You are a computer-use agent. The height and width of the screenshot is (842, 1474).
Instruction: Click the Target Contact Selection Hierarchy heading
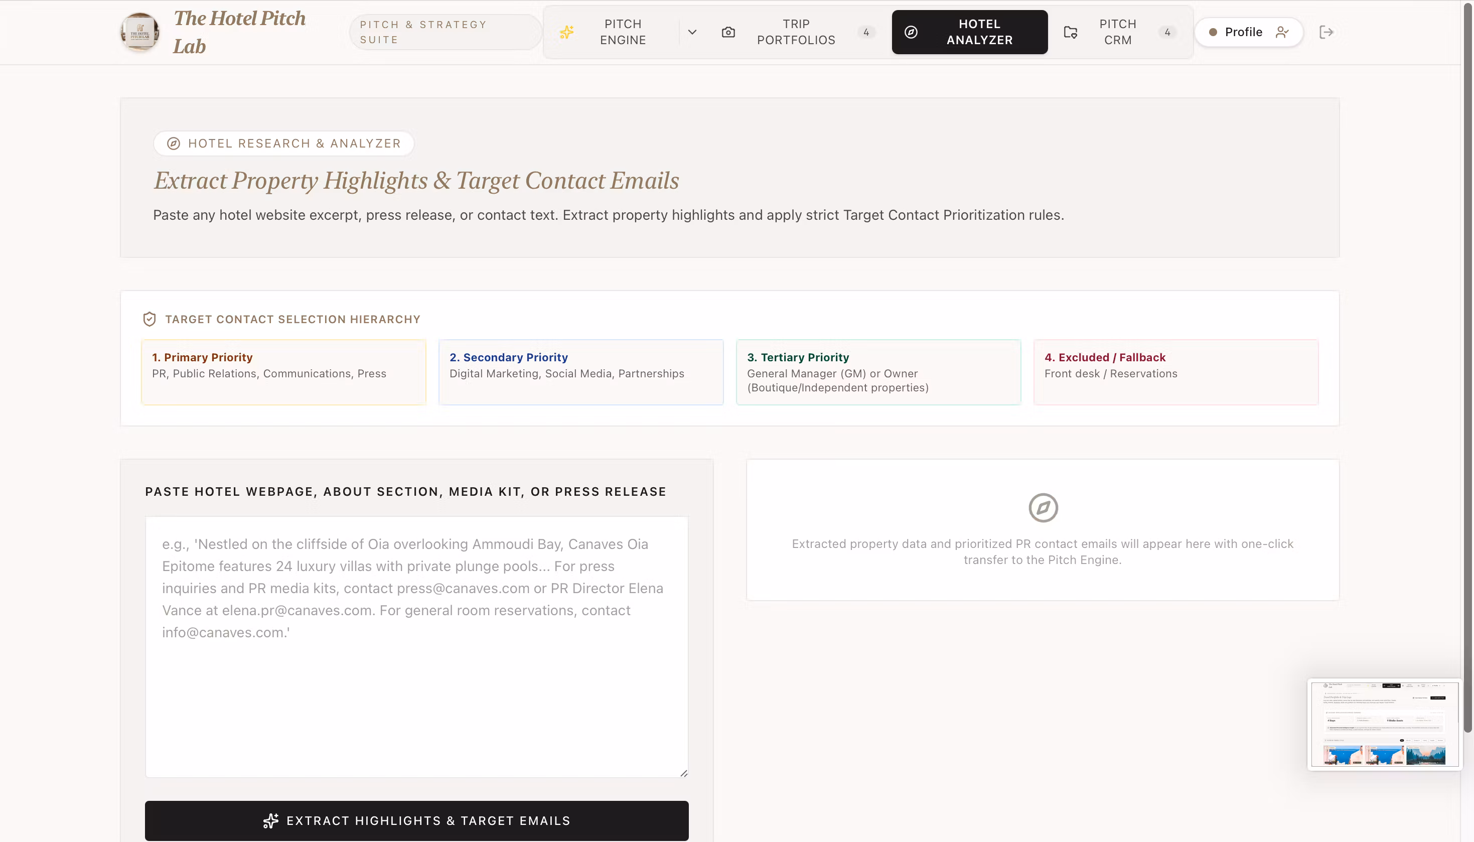[292, 319]
